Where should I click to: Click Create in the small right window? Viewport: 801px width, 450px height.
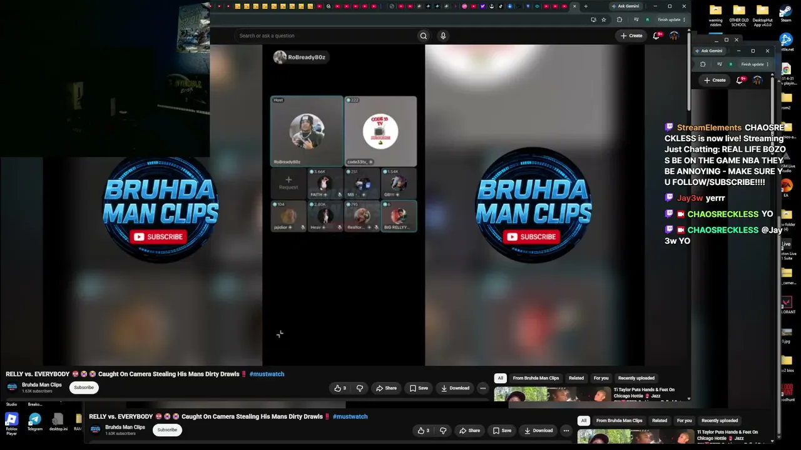715,80
